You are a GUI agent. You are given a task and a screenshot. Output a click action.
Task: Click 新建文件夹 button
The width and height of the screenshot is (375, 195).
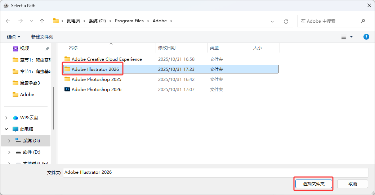tap(42, 37)
